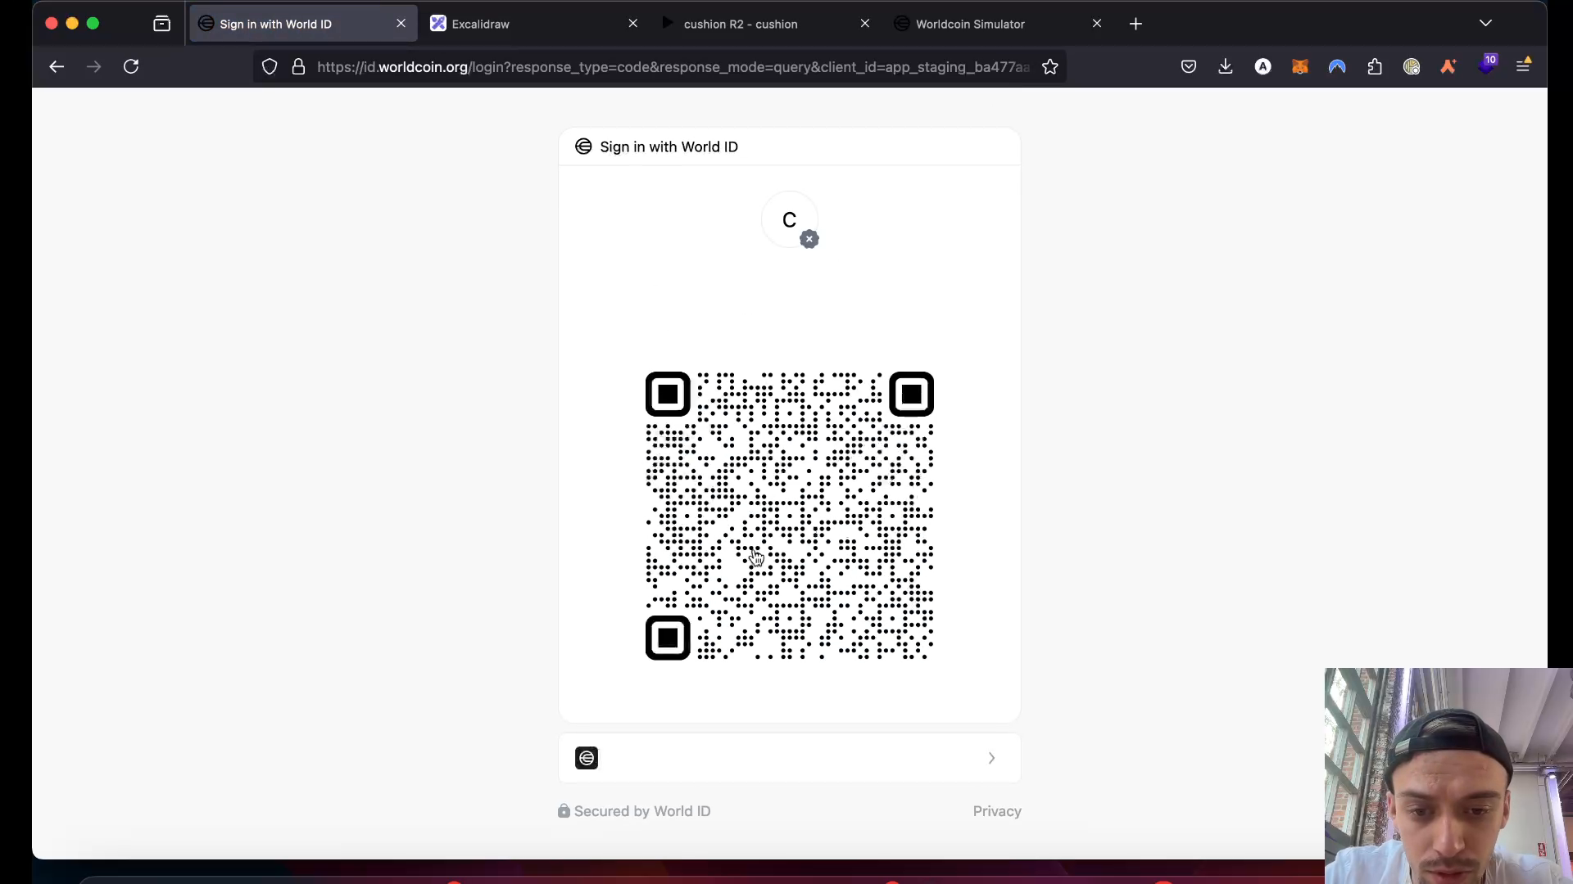Image resolution: width=1573 pixels, height=884 pixels.
Task: Open the tracking protection shield icon
Action: point(270,66)
